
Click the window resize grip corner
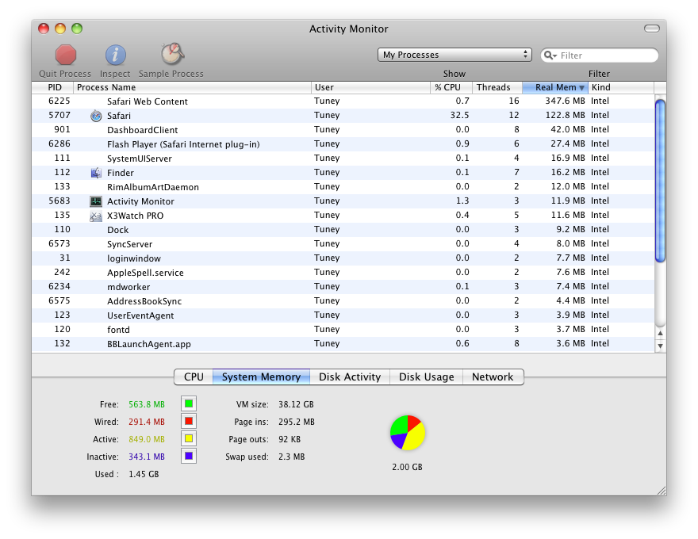pos(662,491)
